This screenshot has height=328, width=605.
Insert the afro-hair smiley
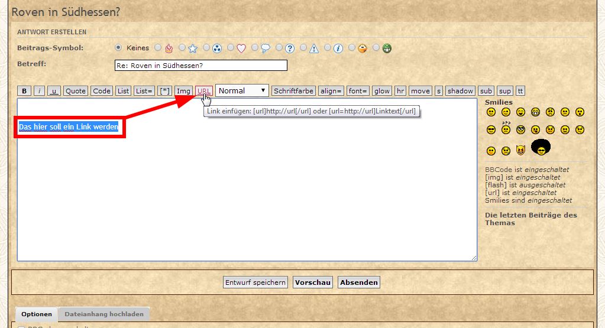click(541, 147)
